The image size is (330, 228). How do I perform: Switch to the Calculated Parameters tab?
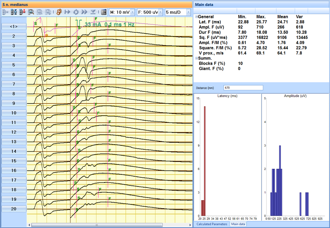click(211, 224)
